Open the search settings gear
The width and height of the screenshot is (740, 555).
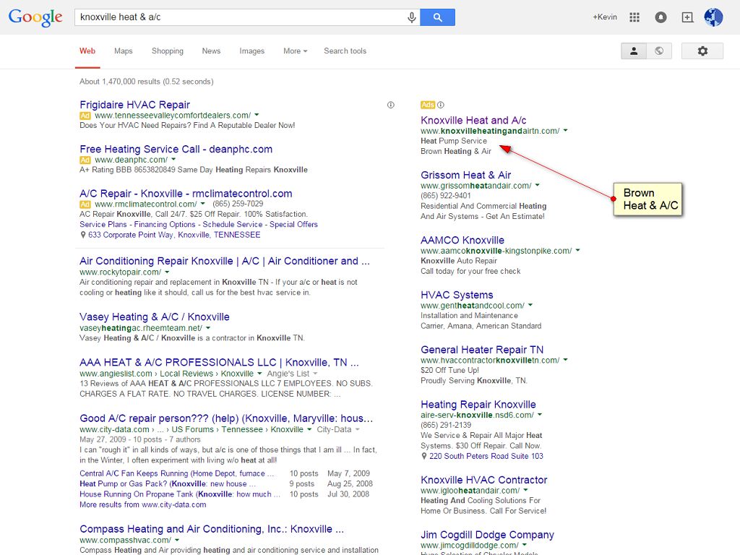[702, 51]
